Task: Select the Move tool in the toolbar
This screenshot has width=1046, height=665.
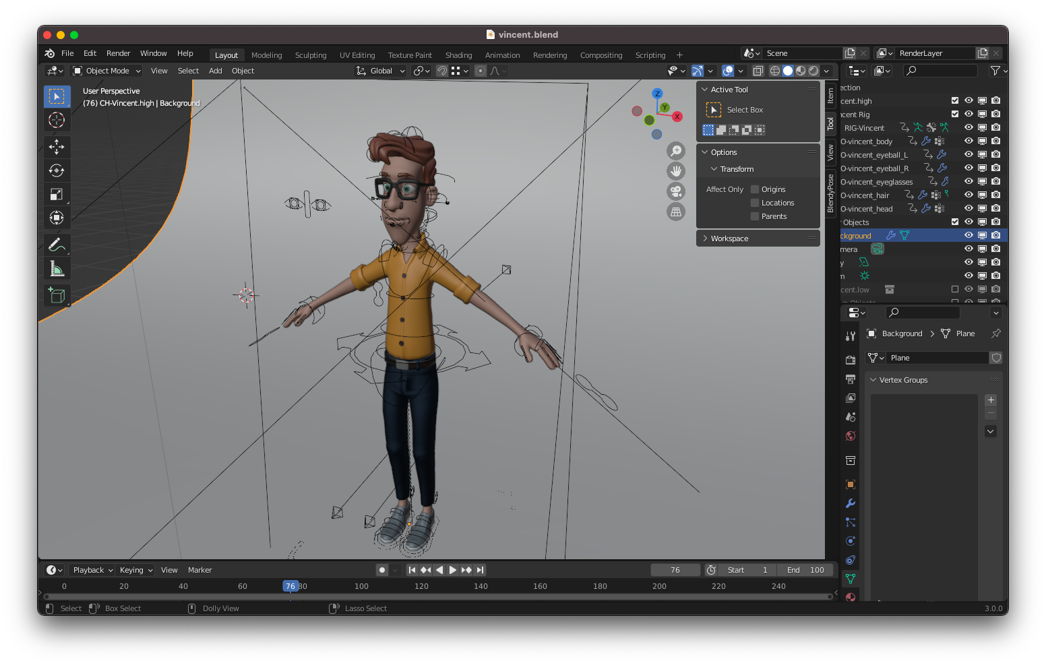Action: click(x=57, y=147)
